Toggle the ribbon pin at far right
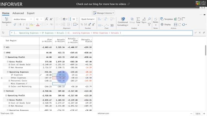Screen dimensions: 207x116 [204, 15]
